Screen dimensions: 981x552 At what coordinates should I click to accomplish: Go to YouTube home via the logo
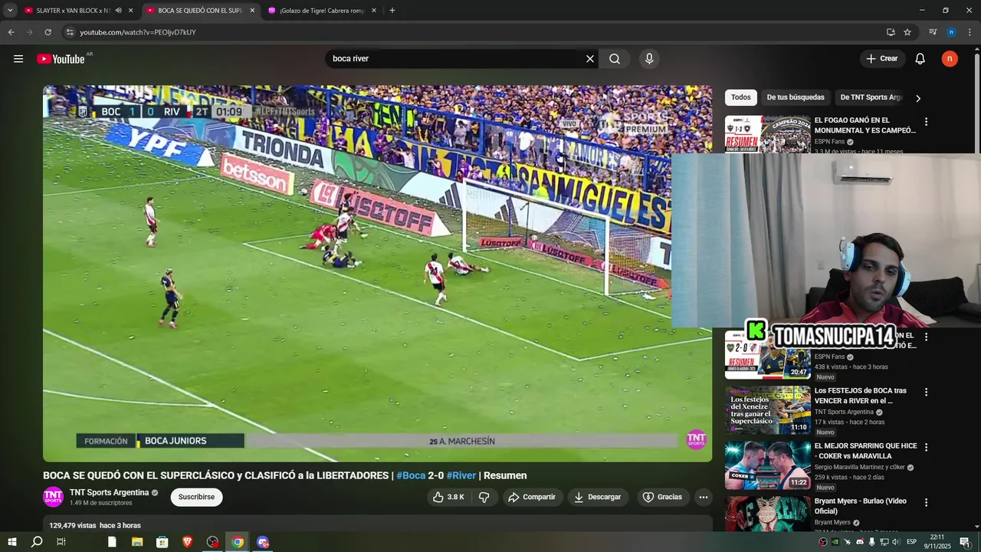click(61, 59)
